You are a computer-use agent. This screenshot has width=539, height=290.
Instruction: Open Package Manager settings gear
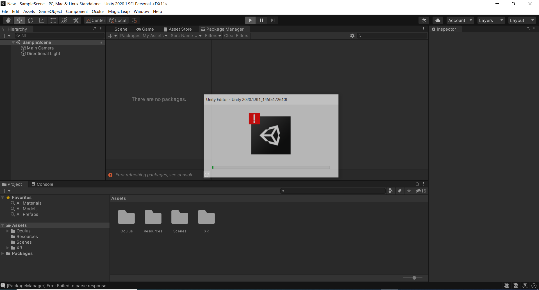click(352, 36)
